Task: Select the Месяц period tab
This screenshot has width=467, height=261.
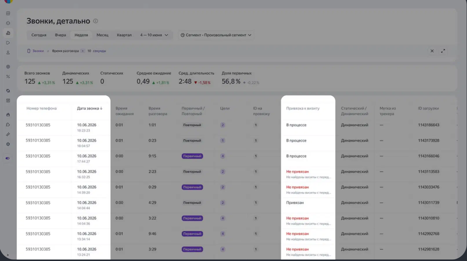Action: [x=102, y=35]
